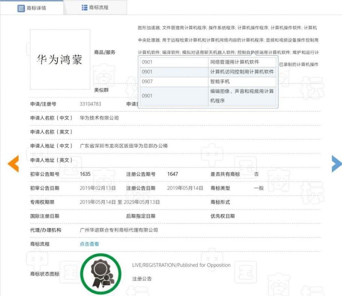Switch to the 商标详情 tab
342x296 pixels.
pos(32,8)
